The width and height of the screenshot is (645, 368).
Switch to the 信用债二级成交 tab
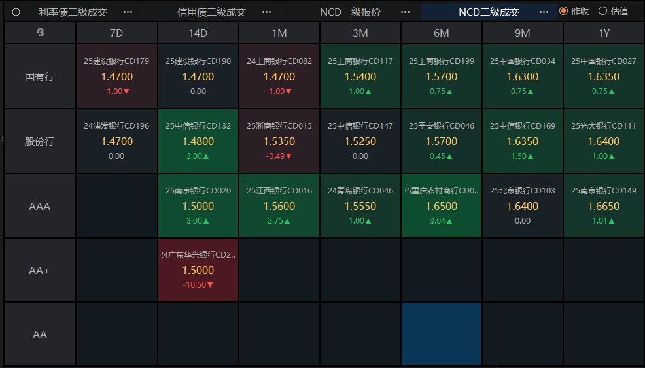[x=211, y=12]
